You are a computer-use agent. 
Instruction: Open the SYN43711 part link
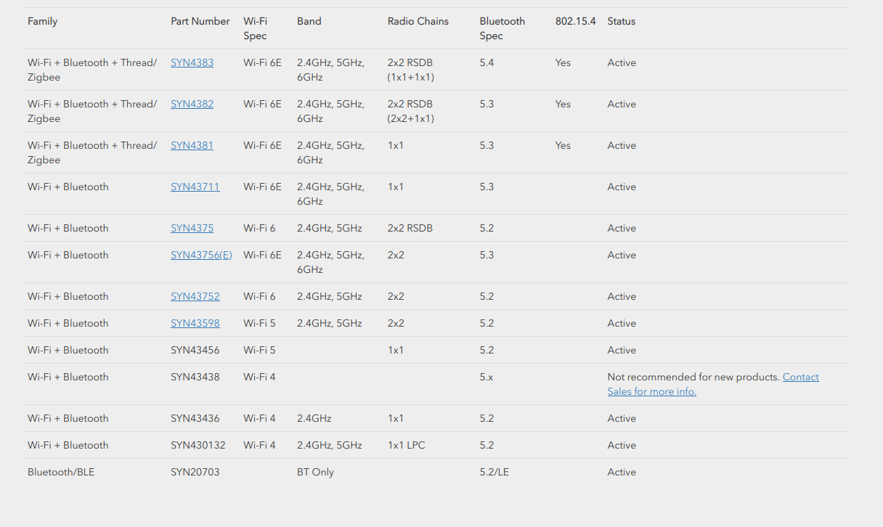(195, 187)
